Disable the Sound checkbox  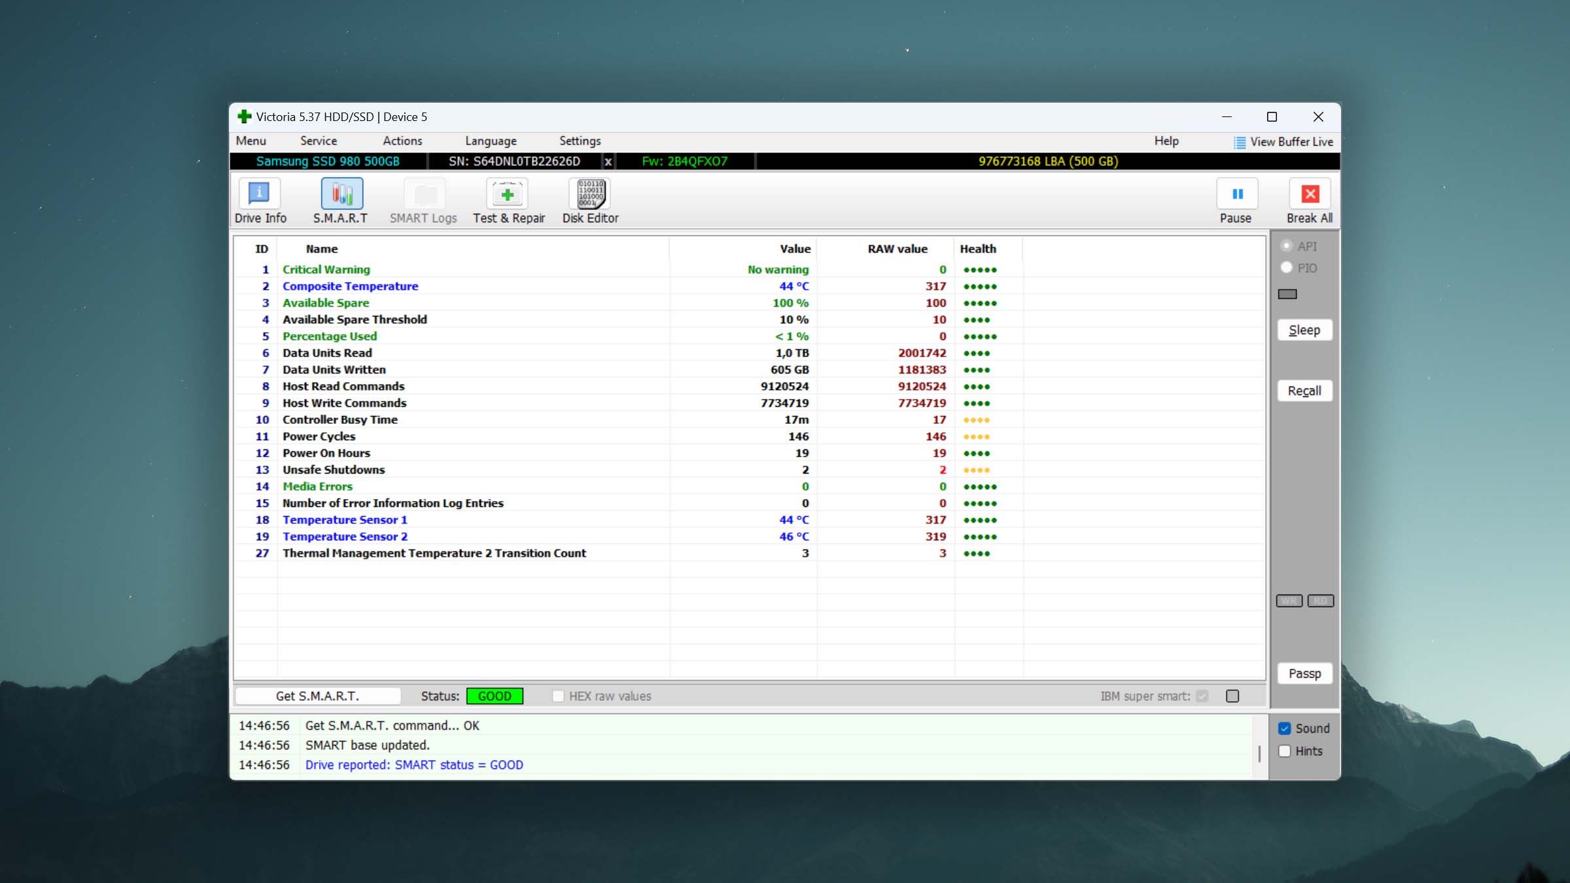tap(1285, 729)
